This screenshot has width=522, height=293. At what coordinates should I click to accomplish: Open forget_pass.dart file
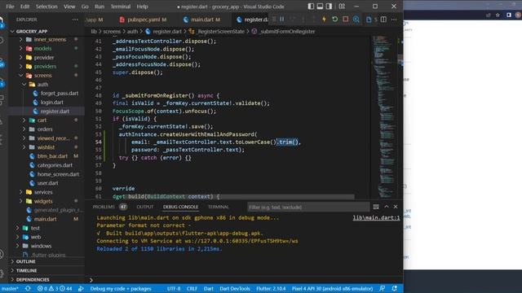(60, 94)
